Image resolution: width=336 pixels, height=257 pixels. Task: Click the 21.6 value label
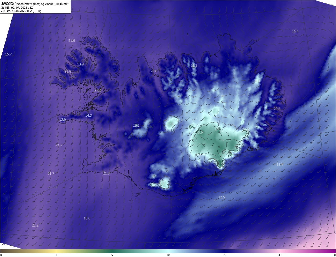pyautogui.click(x=72, y=40)
